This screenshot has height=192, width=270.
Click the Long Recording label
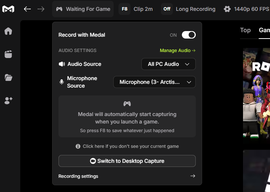point(195,9)
